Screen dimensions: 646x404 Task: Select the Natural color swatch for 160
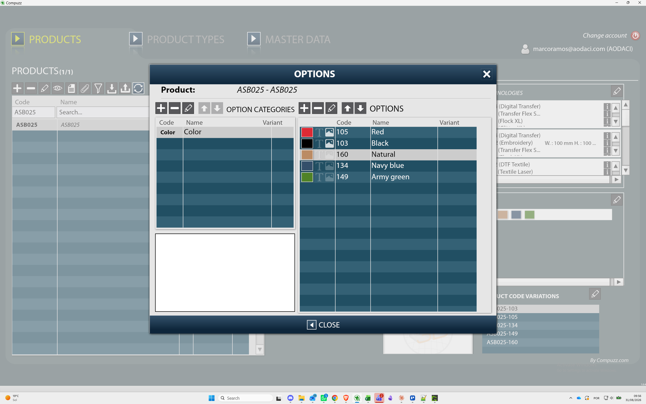tap(307, 155)
